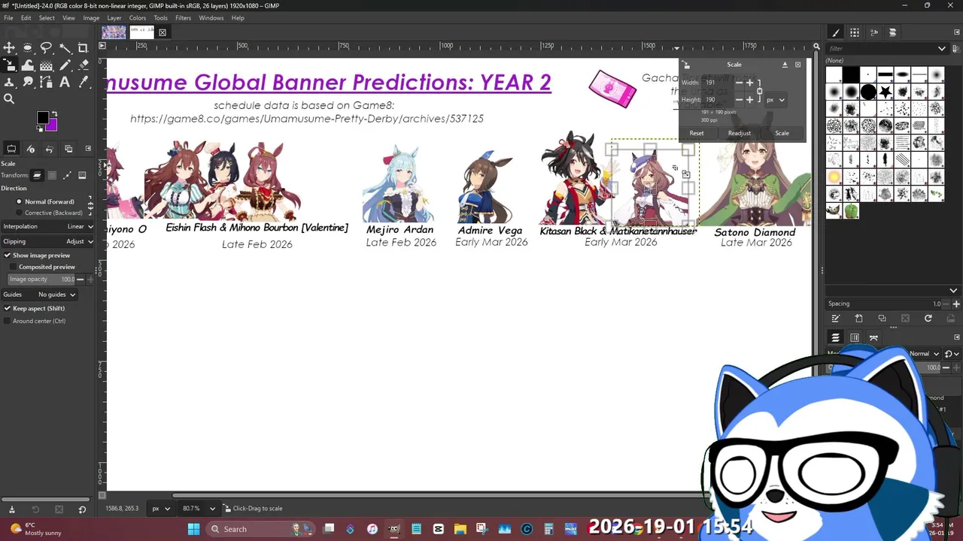Click the foreground color swatch
The width and height of the screenshot is (963, 541).
point(43,118)
